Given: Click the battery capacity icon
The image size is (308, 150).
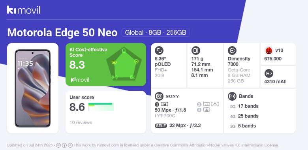Looking at the screenshot, I should coord(269,74).
